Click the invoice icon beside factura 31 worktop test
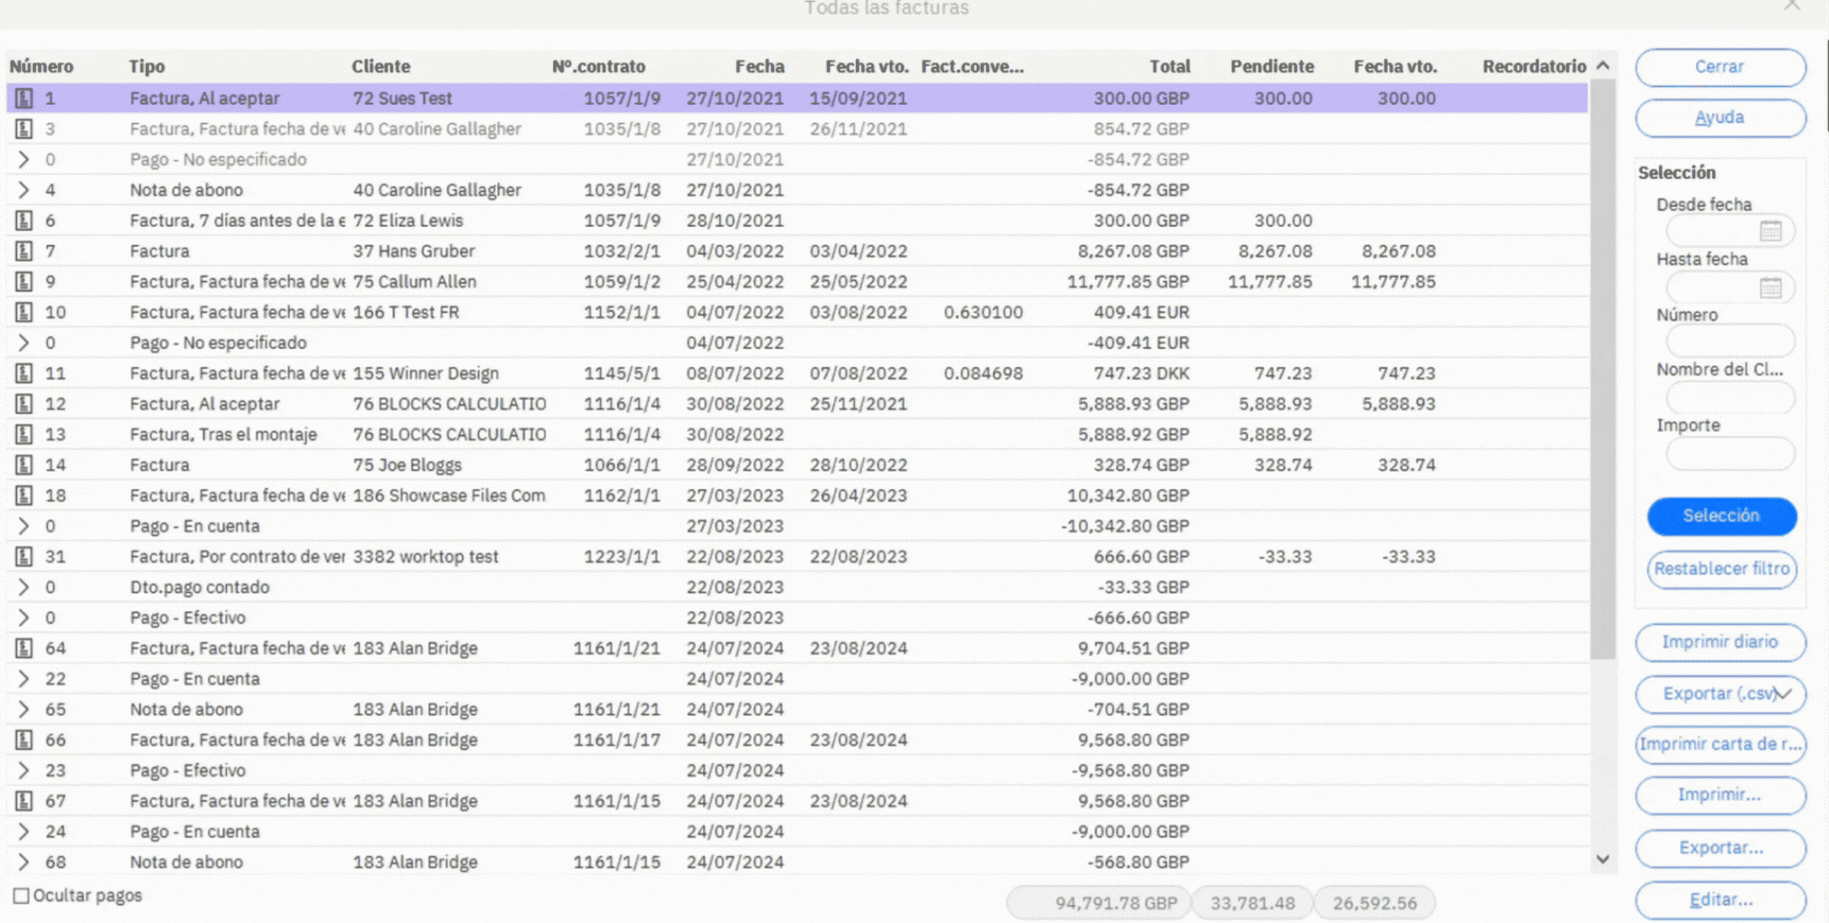This screenshot has height=923, width=1829. (24, 556)
